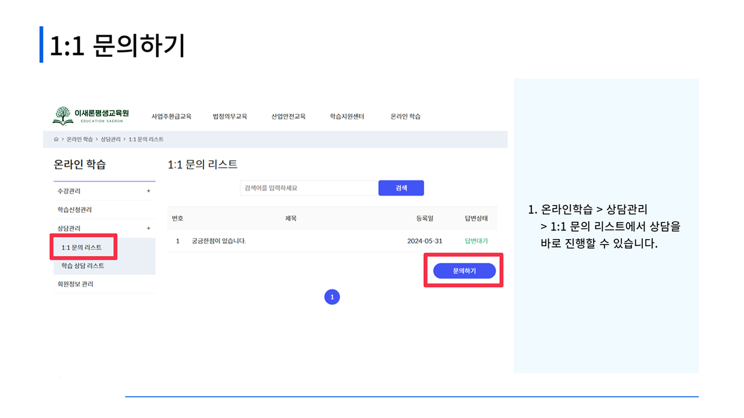Click the 이새론평생교육원 logo
Image resolution: width=744 pixels, height=418 pixels.
click(91, 115)
